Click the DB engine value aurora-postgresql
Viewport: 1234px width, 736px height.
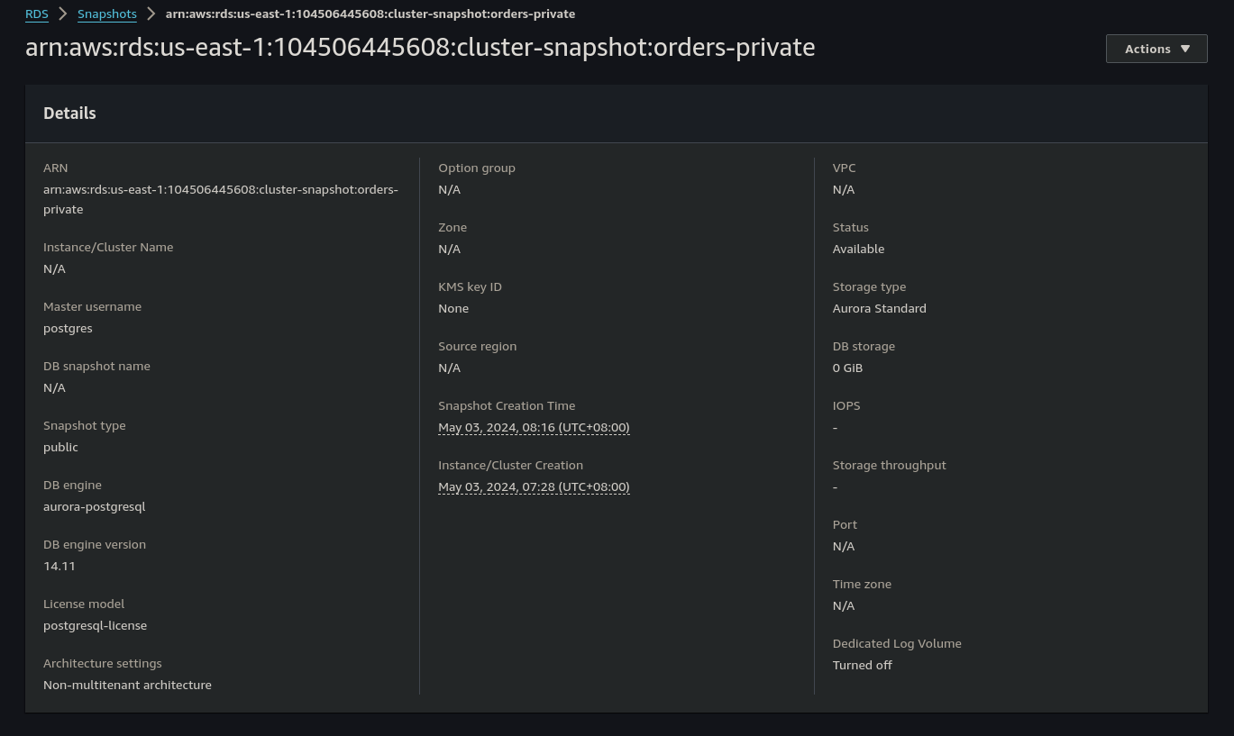click(x=94, y=507)
